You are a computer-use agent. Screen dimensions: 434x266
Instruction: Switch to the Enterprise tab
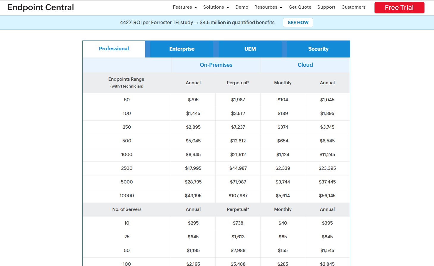(182, 49)
